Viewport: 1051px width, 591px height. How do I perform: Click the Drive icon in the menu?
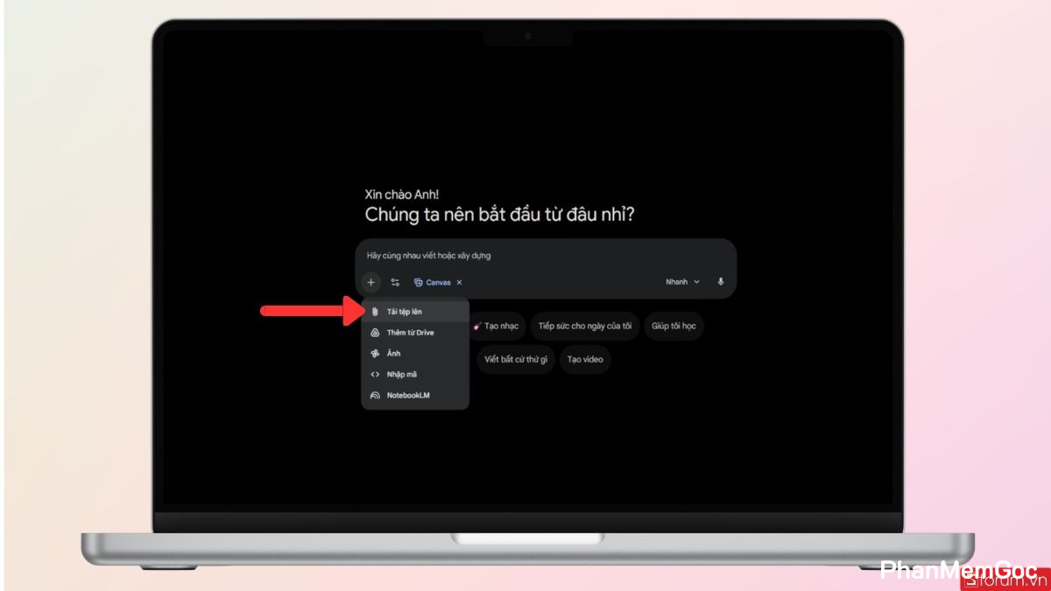point(375,333)
